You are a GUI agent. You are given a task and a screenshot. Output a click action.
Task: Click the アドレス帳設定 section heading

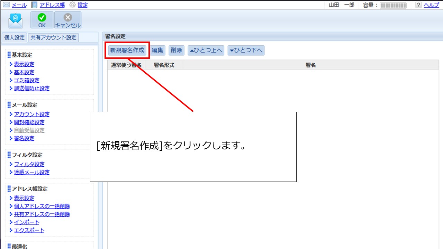click(30, 189)
